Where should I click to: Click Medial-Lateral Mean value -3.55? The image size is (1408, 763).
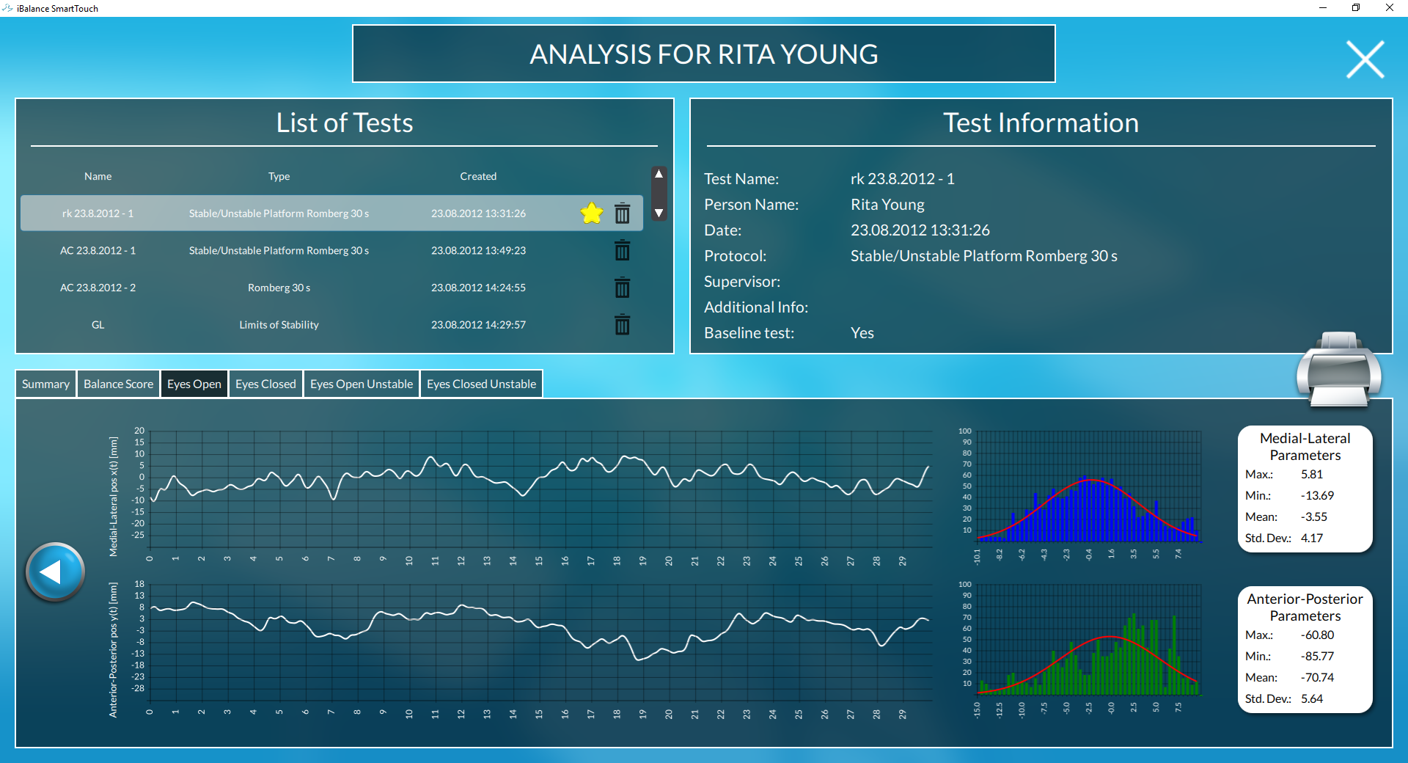[1314, 516]
